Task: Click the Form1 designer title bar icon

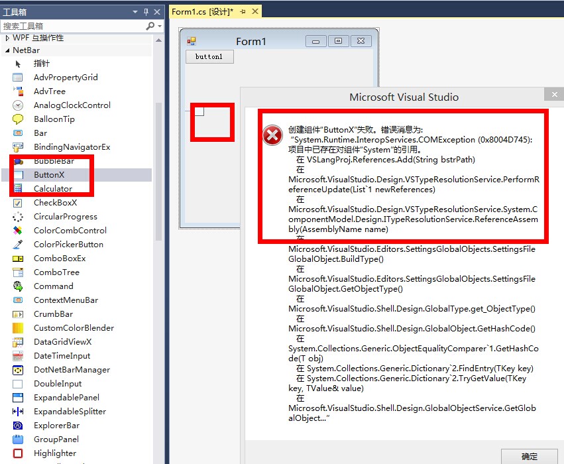Action: 192,41
